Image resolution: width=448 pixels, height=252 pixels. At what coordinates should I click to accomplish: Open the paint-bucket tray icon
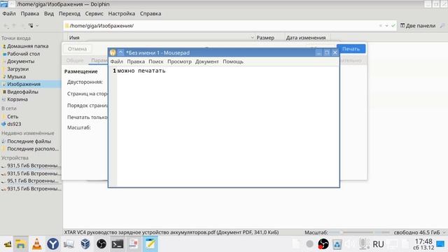click(337, 244)
